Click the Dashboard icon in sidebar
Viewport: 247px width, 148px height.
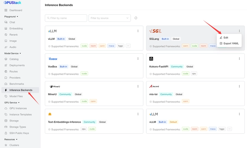[6, 10]
